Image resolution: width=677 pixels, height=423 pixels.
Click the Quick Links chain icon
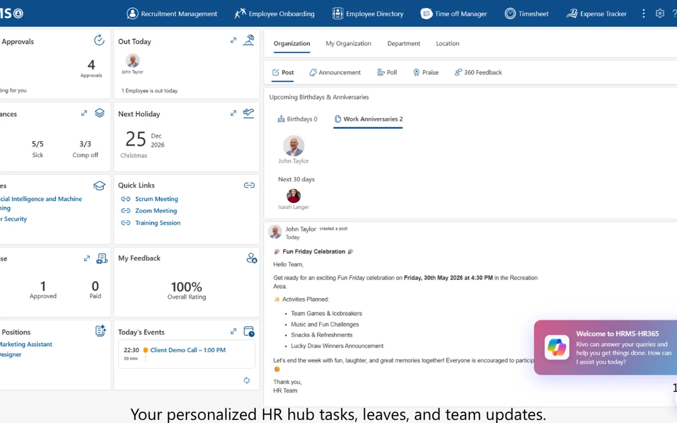pos(249,185)
